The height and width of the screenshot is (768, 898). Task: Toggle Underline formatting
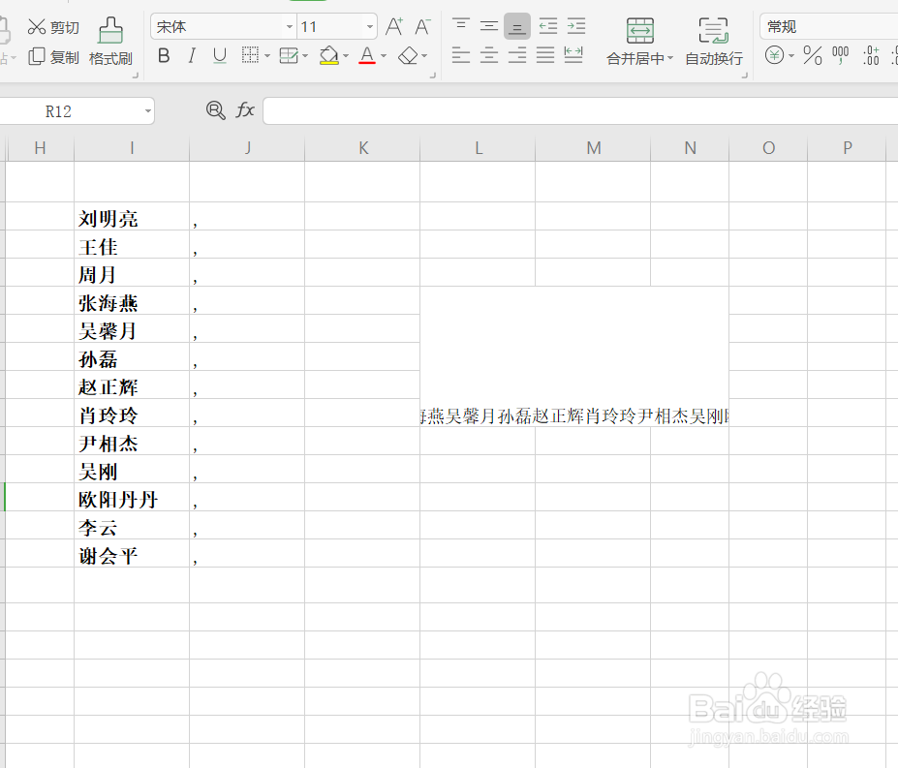[219, 55]
